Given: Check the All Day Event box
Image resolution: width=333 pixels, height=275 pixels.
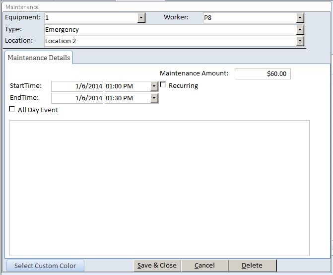Looking at the screenshot, I should tap(12, 110).
